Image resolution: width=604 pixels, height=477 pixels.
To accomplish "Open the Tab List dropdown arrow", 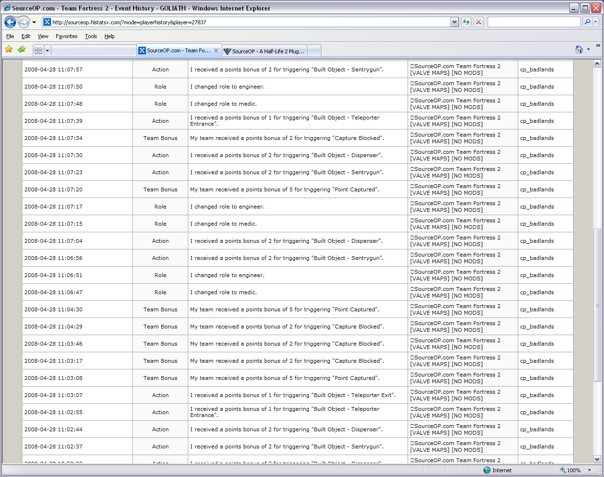I will click(x=47, y=50).
